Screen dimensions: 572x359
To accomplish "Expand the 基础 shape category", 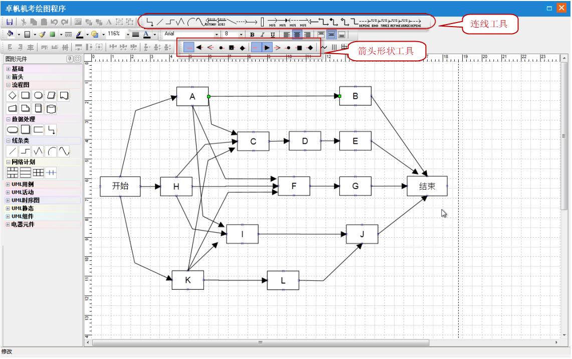I will [x=8, y=69].
